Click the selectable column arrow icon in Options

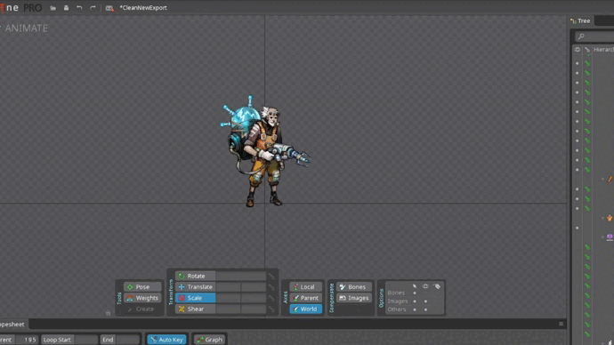click(x=415, y=286)
